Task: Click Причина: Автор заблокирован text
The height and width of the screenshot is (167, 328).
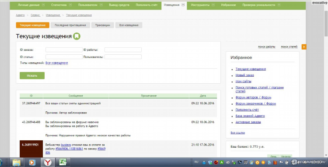Action: point(66,113)
